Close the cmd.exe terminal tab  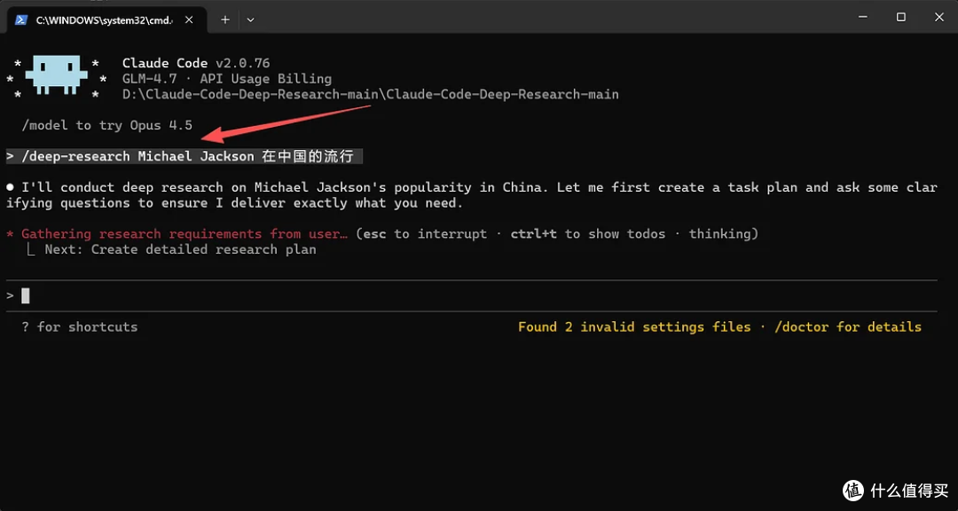pos(189,20)
